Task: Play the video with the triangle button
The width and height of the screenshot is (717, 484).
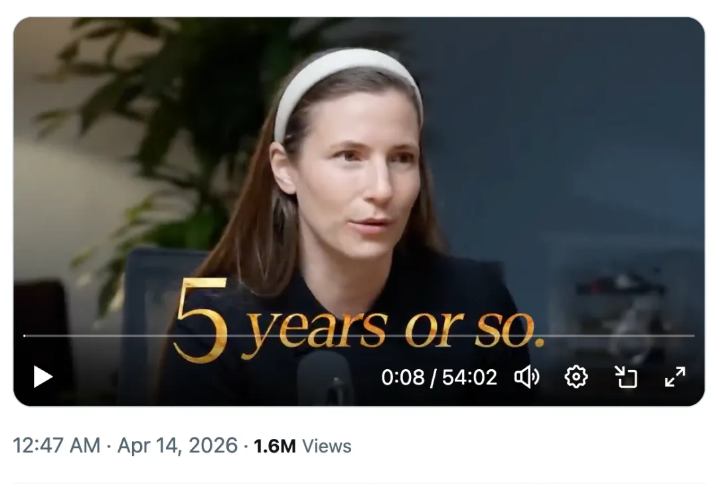Action: coord(43,377)
